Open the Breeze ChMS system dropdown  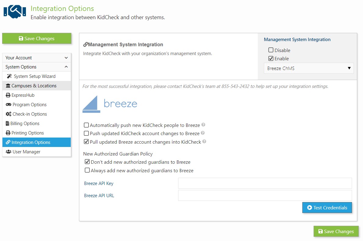coord(309,68)
